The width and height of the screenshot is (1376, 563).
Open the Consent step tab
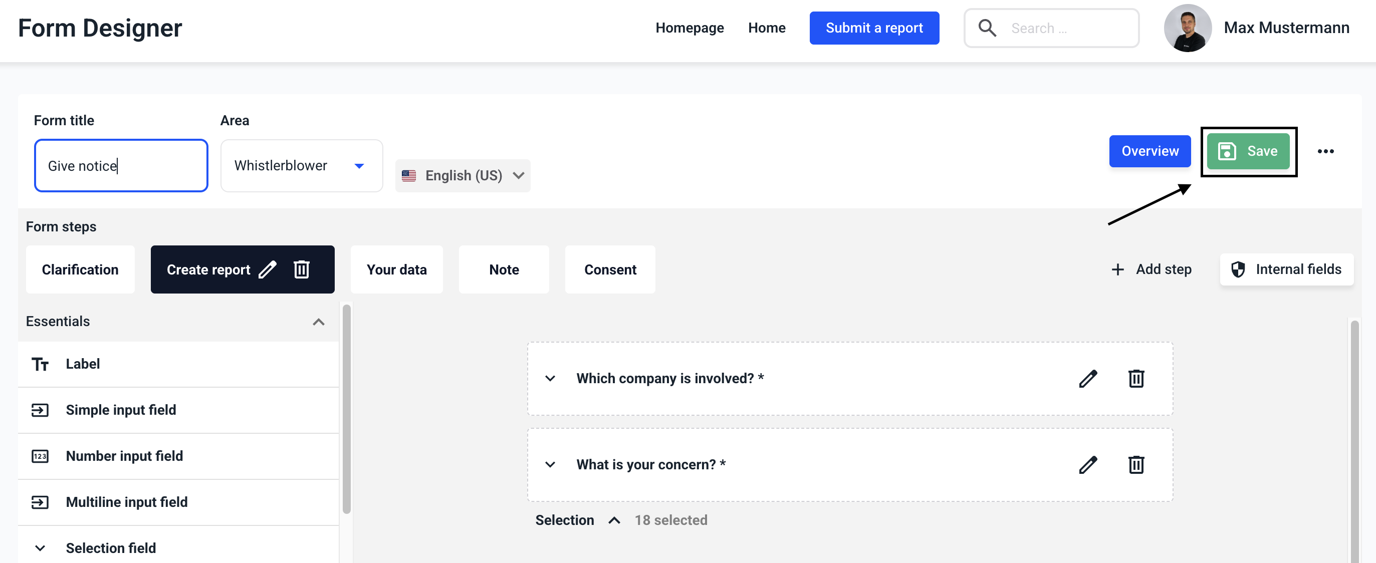[x=610, y=270]
